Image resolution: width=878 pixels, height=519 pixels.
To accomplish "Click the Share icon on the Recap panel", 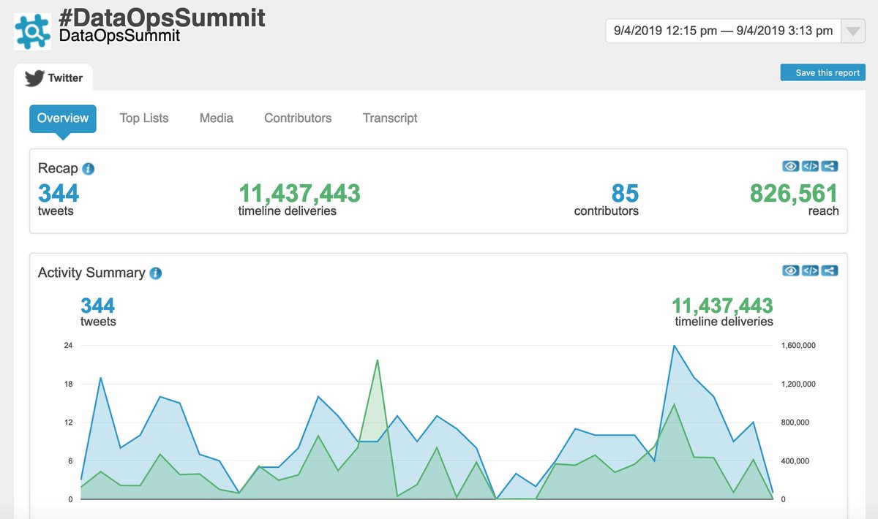I will pyautogui.click(x=828, y=166).
